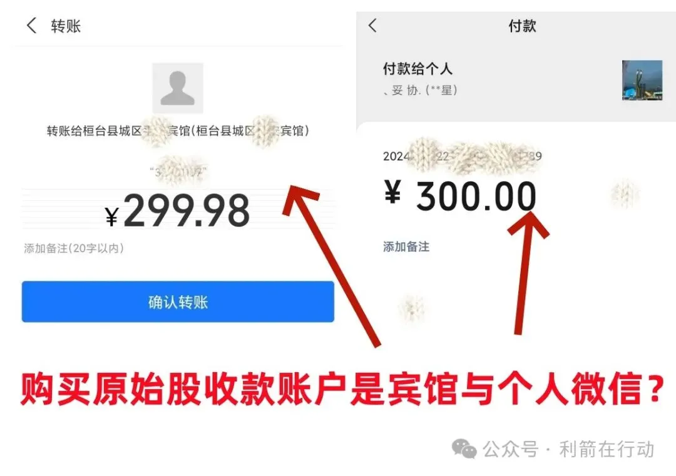Select the gray default avatar placeholder
The height and width of the screenshot is (476, 676).
tap(178, 88)
